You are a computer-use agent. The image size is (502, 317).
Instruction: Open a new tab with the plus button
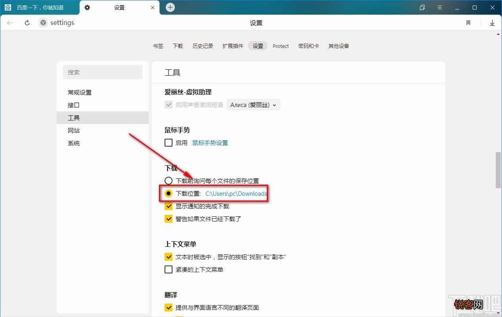pos(170,7)
